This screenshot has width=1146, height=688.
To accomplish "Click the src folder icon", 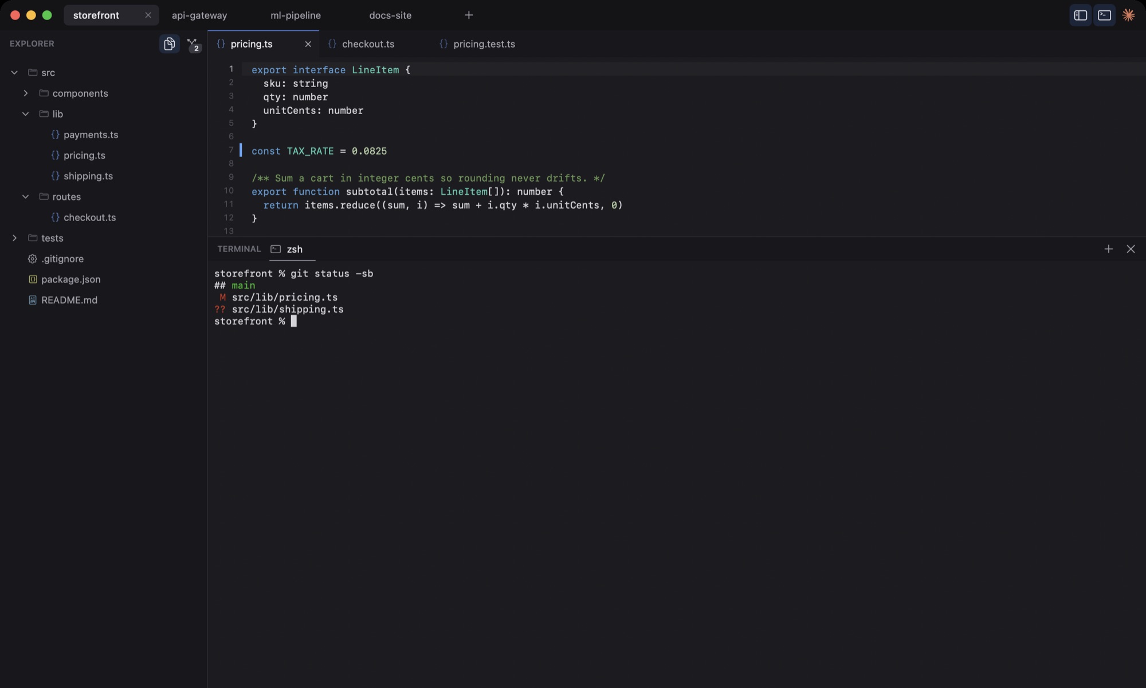I will 33,73.
